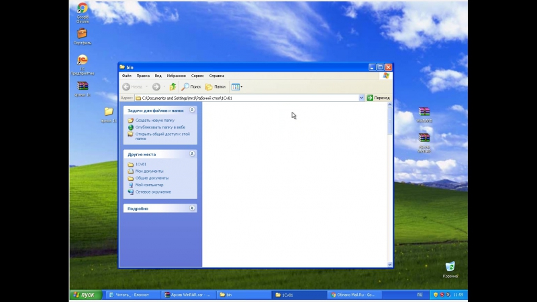Open the пуск Start menu
The image size is (537, 302).
(86, 295)
